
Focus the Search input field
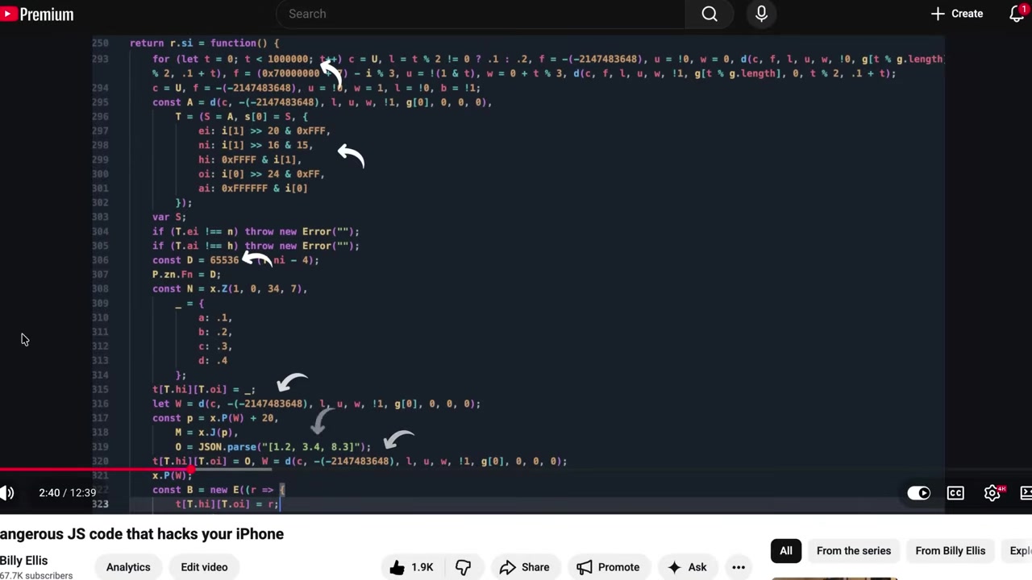point(481,14)
